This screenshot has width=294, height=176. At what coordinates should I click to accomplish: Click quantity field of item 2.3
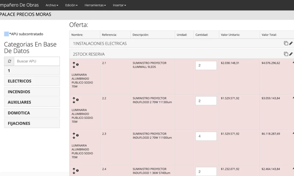click(x=206, y=136)
